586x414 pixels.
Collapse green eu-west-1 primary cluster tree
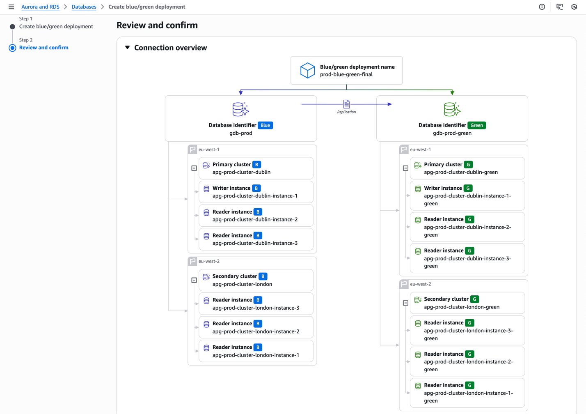coord(405,168)
